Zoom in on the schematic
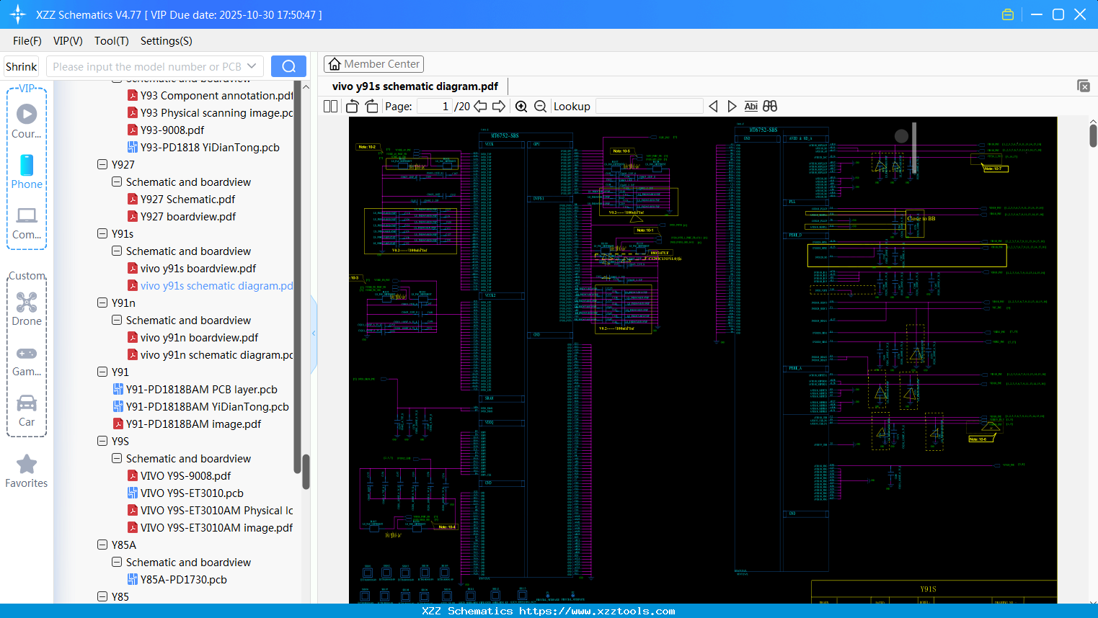Image resolution: width=1098 pixels, height=618 pixels. [x=521, y=106]
